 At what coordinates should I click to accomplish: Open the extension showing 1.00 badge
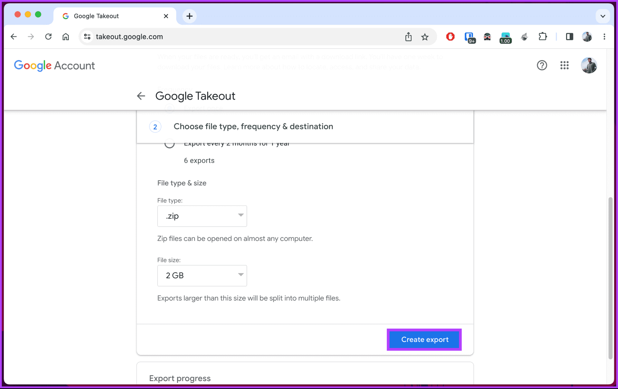click(x=505, y=38)
